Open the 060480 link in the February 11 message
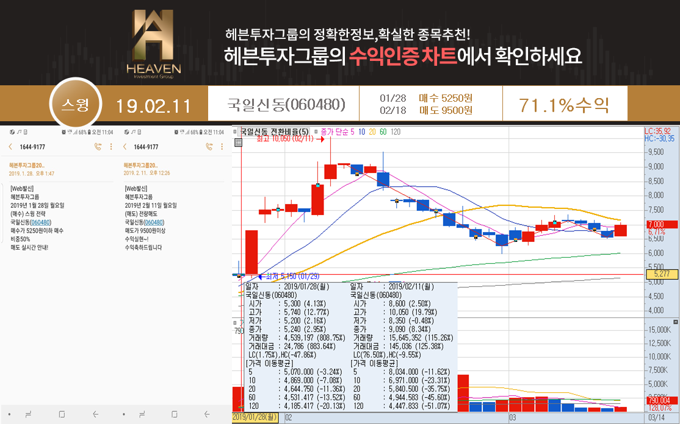This screenshot has height=424, width=680. (154, 222)
